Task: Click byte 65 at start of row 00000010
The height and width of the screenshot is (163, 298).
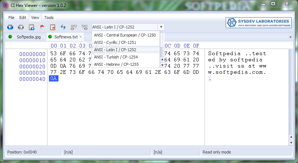Action: coord(54,60)
